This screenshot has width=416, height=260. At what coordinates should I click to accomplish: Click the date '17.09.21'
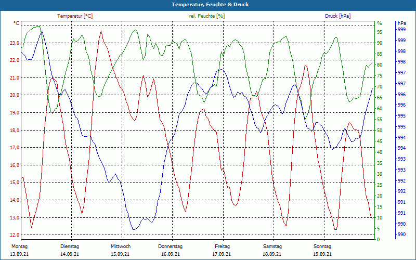222,254
